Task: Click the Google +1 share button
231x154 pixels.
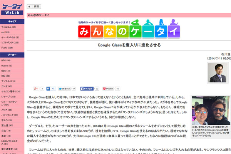Action: pos(36,89)
